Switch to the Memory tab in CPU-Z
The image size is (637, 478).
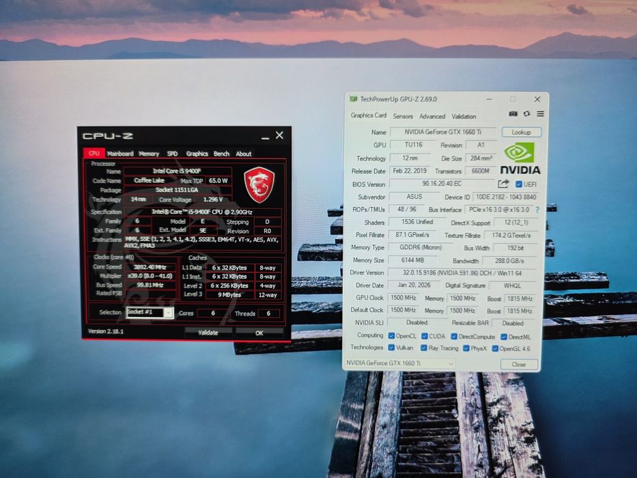[149, 154]
